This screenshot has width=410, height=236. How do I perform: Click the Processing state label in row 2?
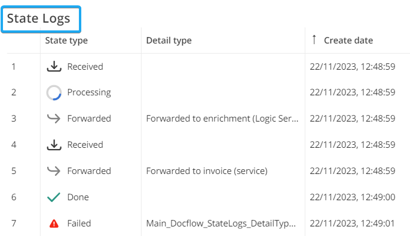(x=89, y=92)
